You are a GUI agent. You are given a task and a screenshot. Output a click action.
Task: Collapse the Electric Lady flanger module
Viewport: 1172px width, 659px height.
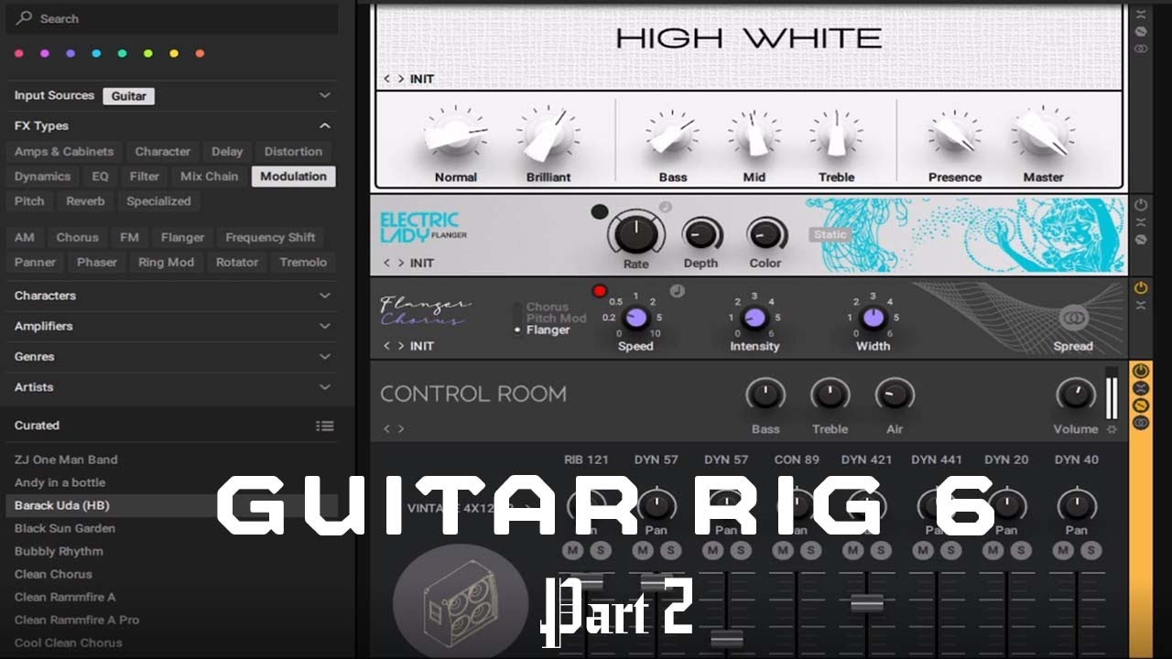point(1141,222)
